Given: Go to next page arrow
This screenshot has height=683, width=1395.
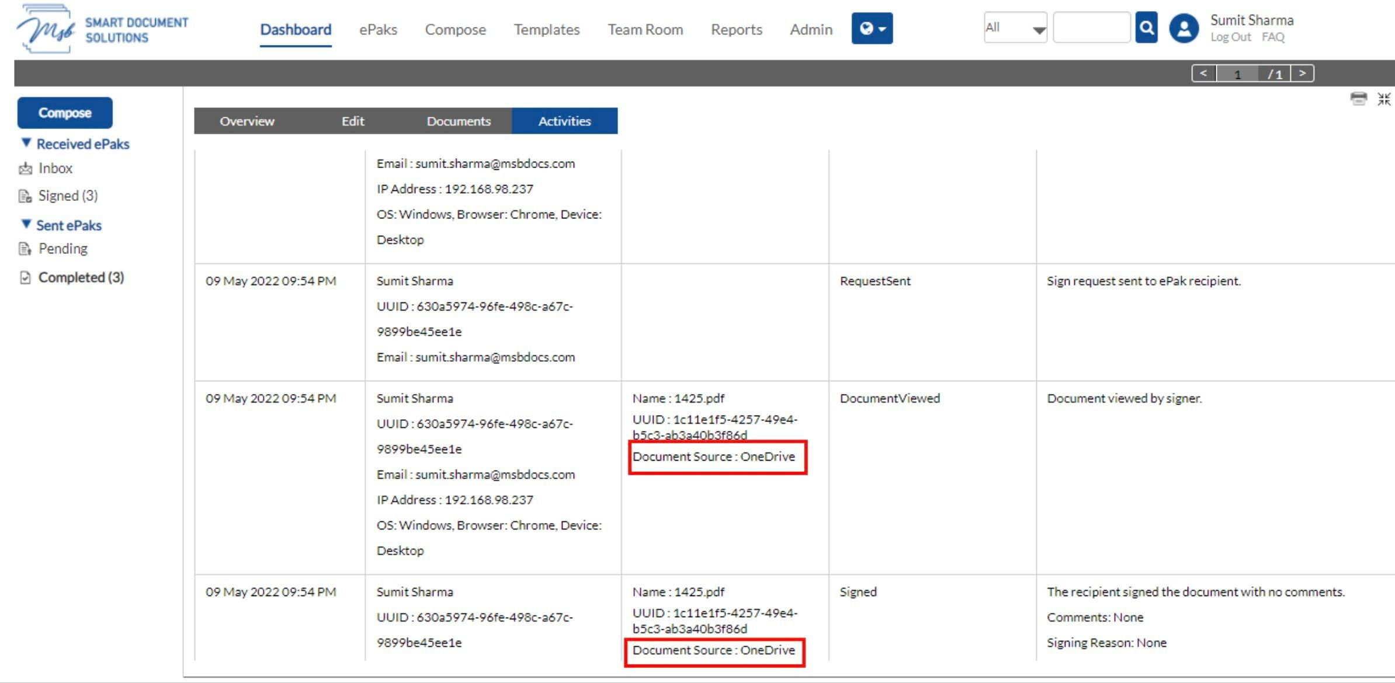Looking at the screenshot, I should [x=1302, y=74].
